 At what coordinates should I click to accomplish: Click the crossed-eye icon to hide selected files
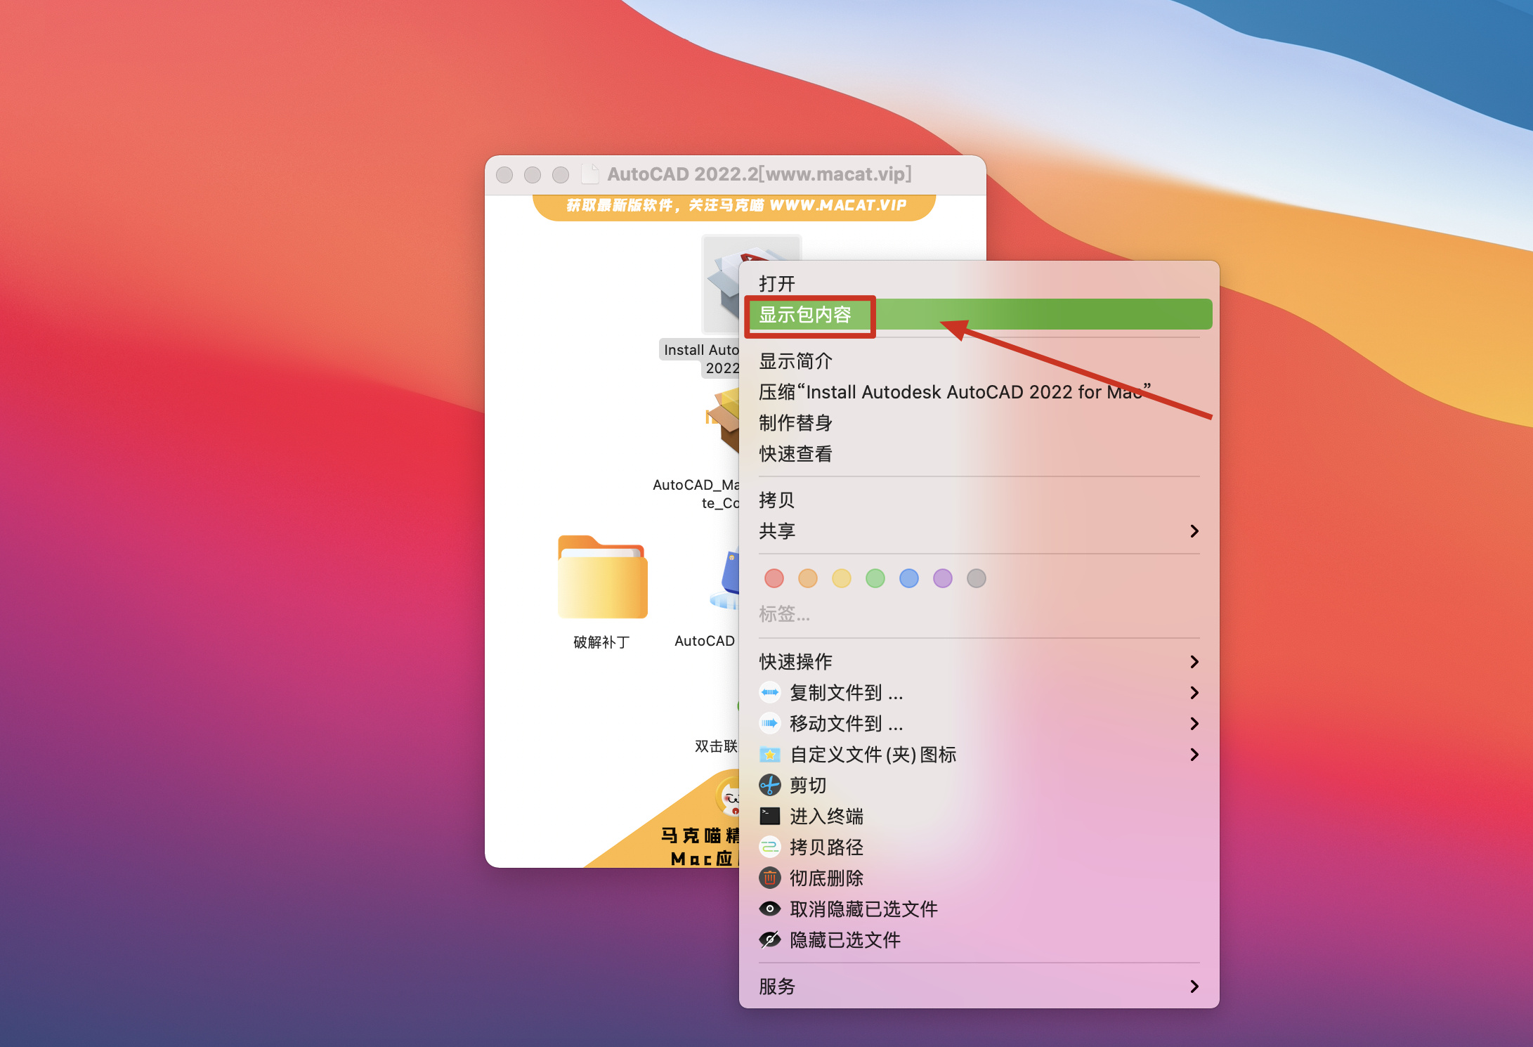[770, 939]
